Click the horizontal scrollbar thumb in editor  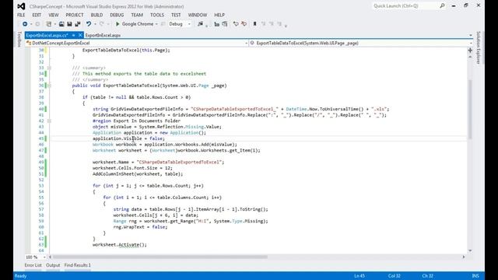click(x=160, y=257)
